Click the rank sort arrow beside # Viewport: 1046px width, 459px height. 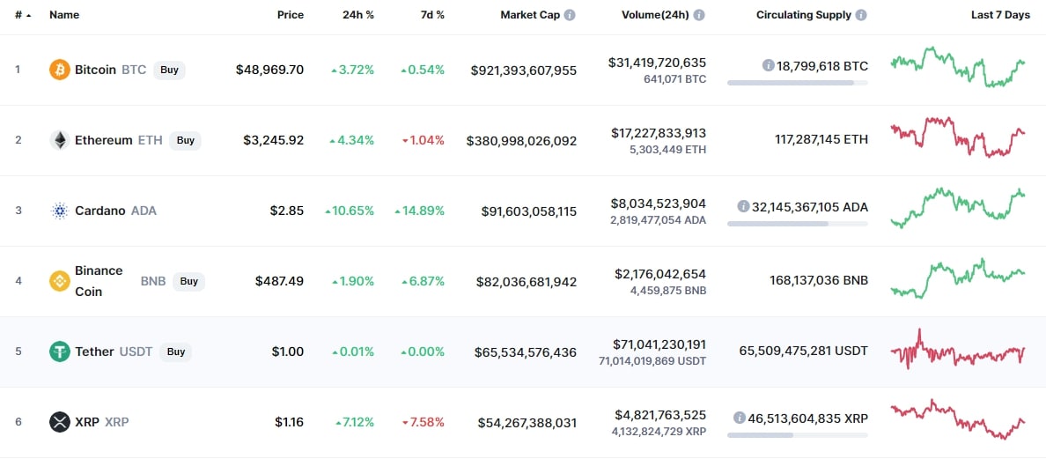point(29,15)
